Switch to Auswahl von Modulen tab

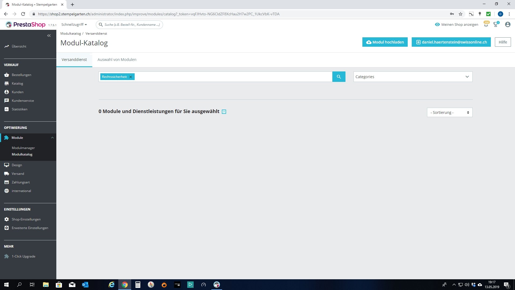[x=117, y=60]
